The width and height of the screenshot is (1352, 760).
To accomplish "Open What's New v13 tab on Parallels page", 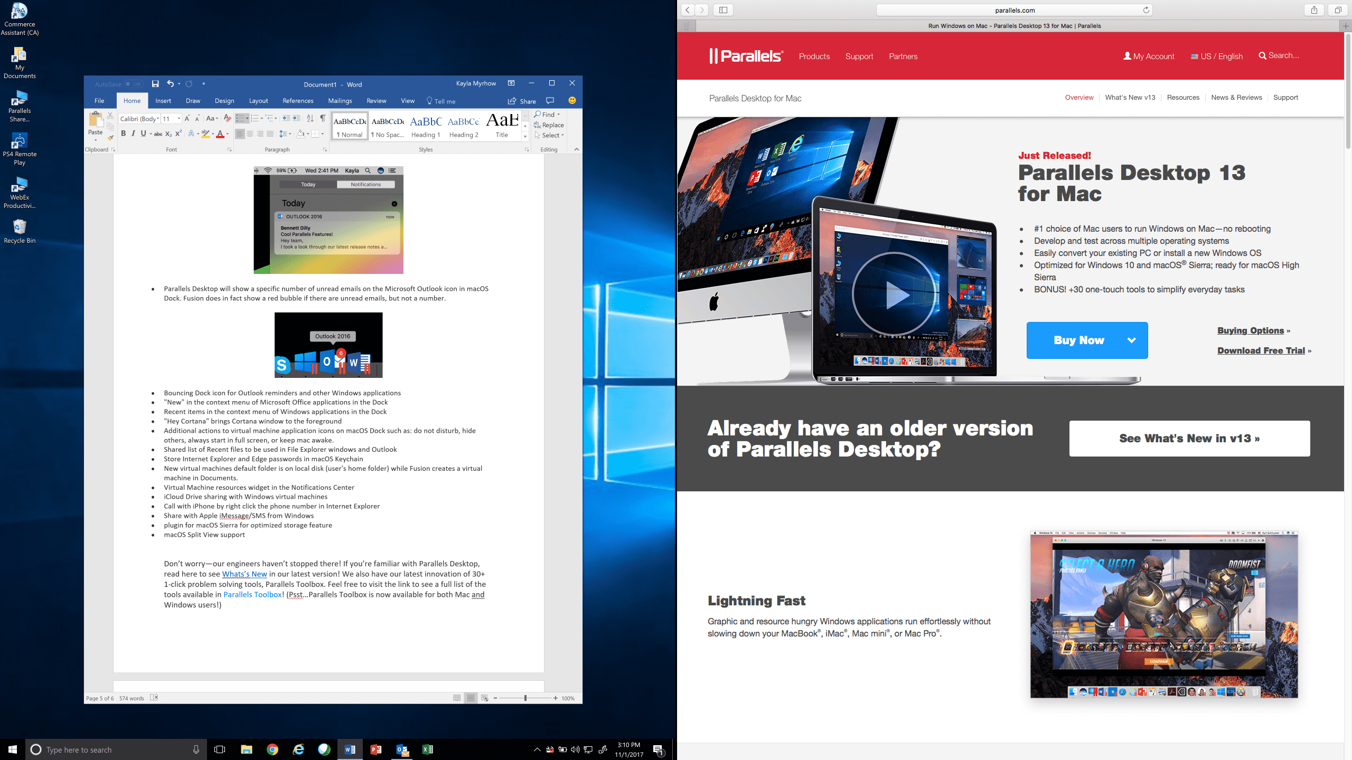I will tap(1130, 98).
